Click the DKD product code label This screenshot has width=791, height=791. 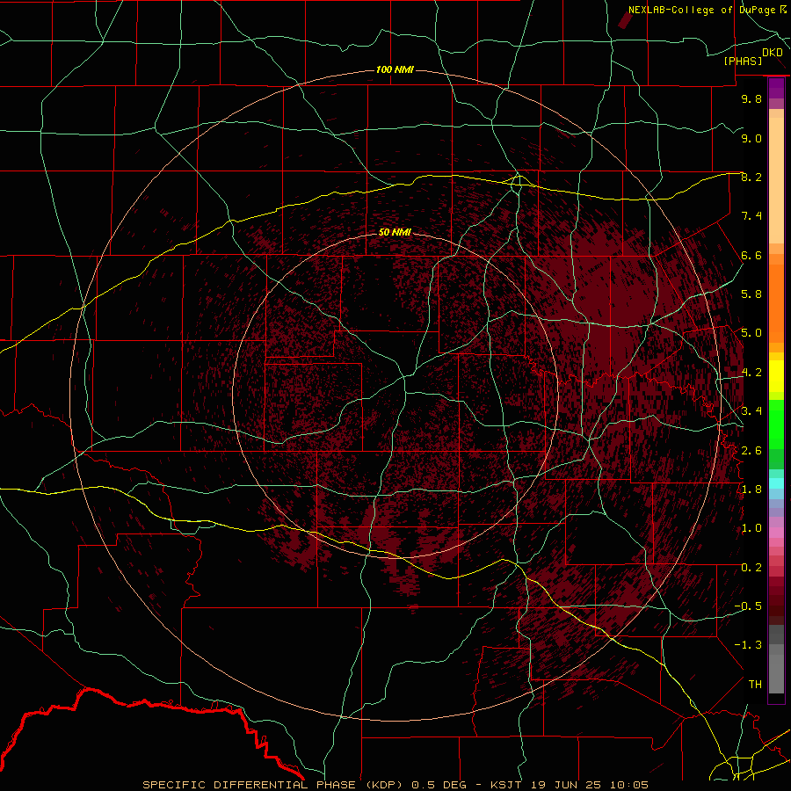click(x=773, y=53)
